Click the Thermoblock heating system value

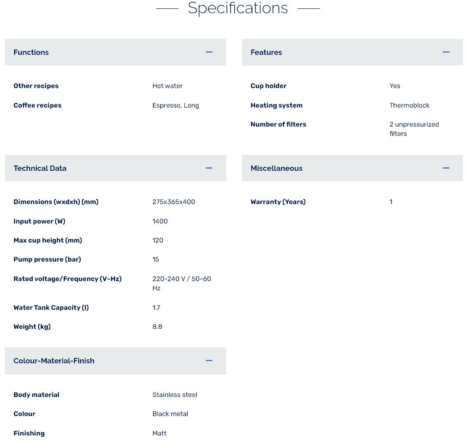coord(410,105)
